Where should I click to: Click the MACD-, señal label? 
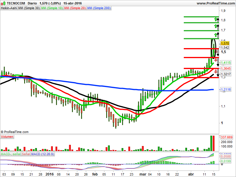click(x=11, y=154)
